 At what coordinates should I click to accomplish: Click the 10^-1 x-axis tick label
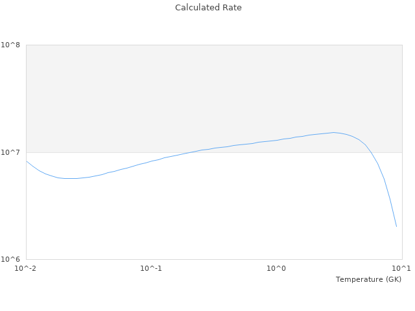pyautogui.click(x=151, y=269)
